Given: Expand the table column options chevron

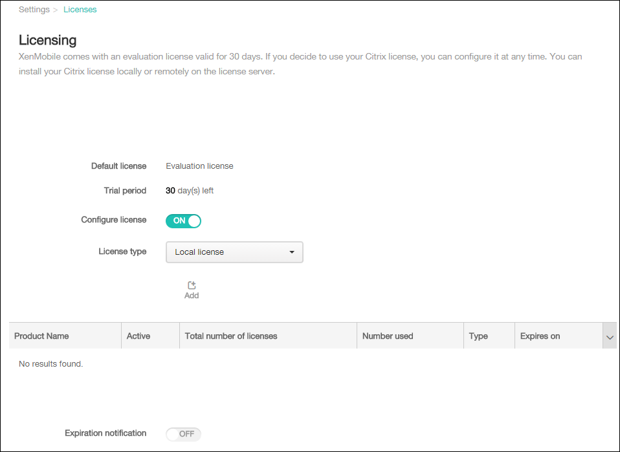Looking at the screenshot, I should pyautogui.click(x=609, y=337).
